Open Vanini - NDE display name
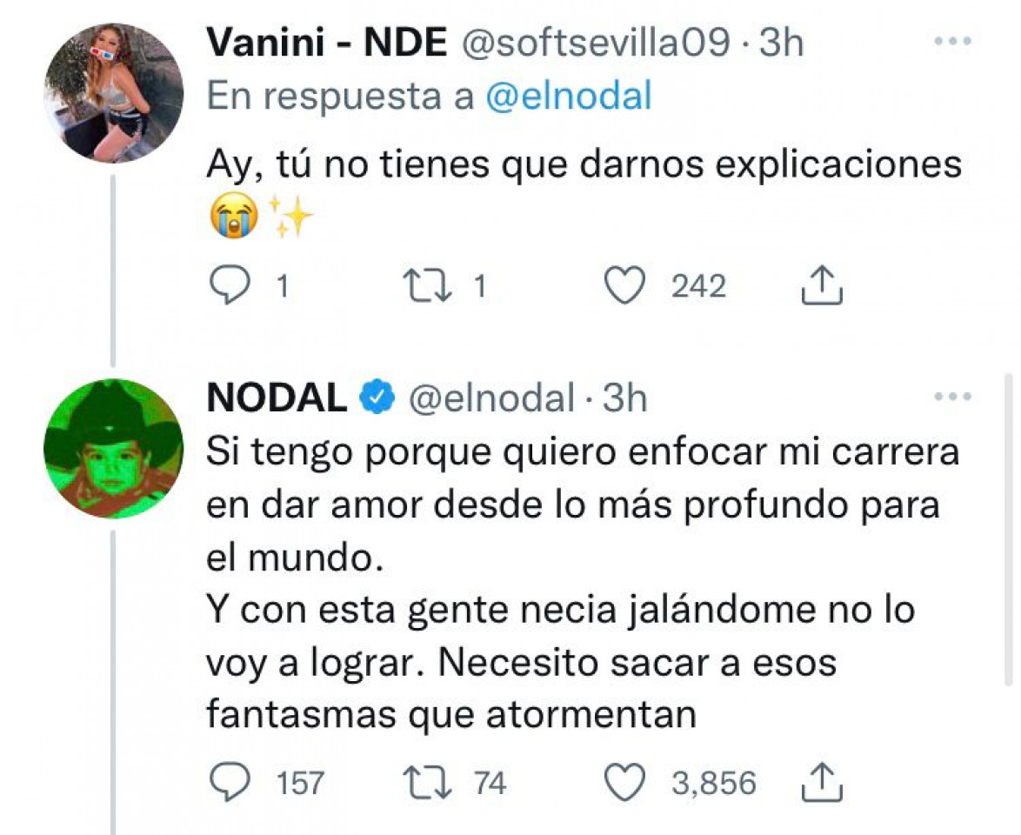The height and width of the screenshot is (835, 1021). (x=326, y=43)
